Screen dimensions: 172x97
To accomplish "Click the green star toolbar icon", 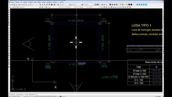I will (134, 5).
